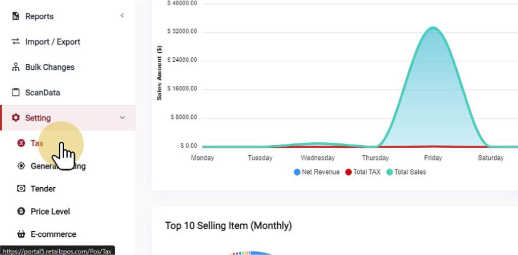
Task: Click the General Setting cog icon
Action: tap(21, 166)
